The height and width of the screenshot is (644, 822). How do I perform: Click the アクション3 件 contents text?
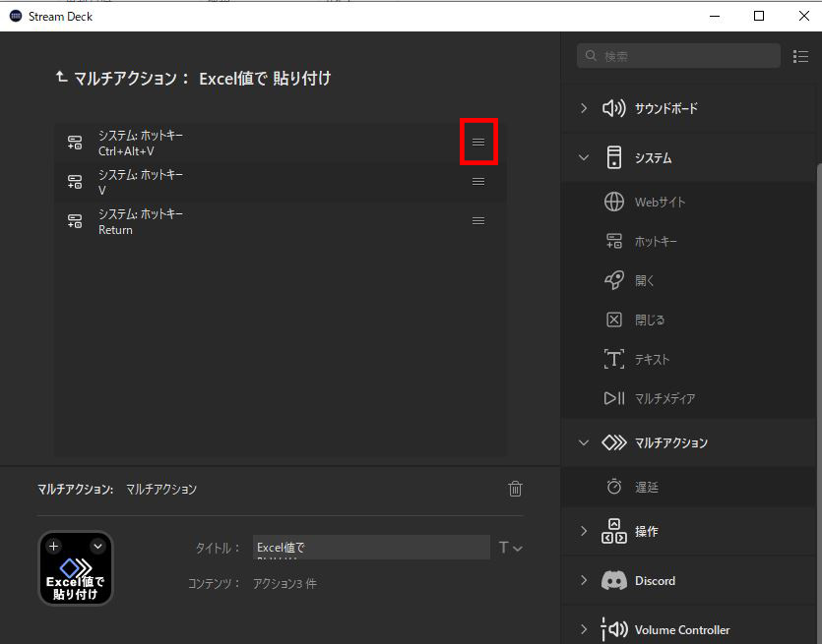point(285,583)
